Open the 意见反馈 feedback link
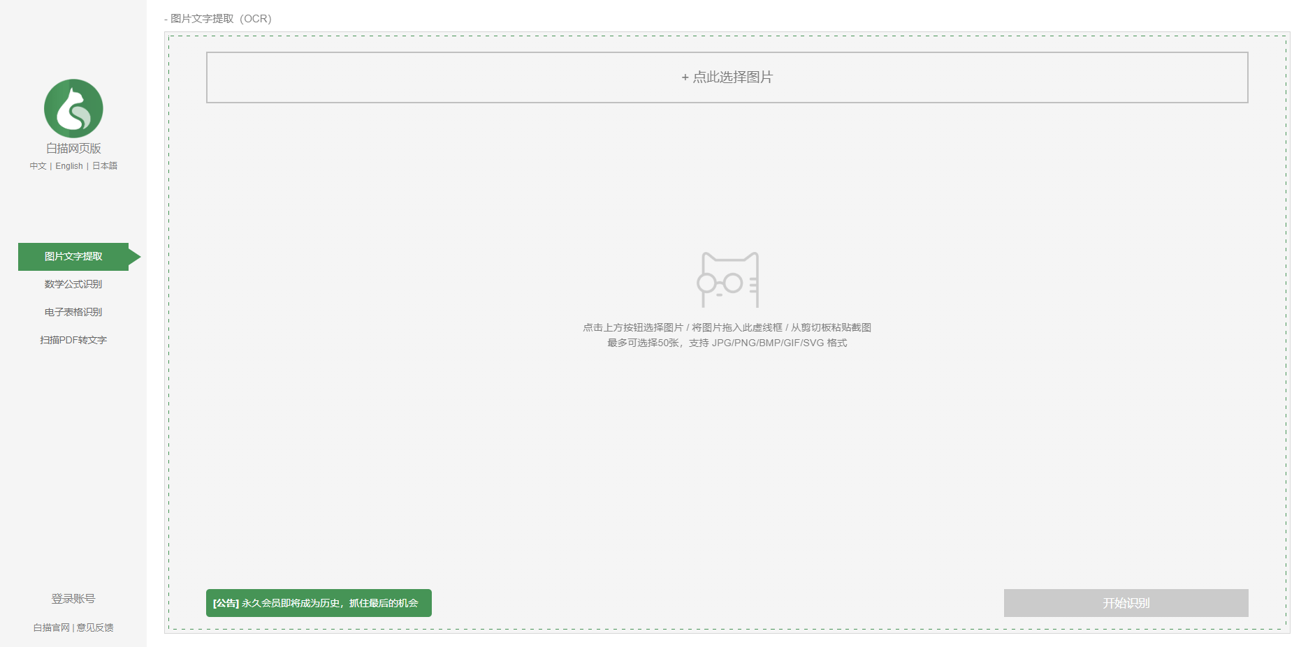1308x647 pixels. tap(95, 627)
